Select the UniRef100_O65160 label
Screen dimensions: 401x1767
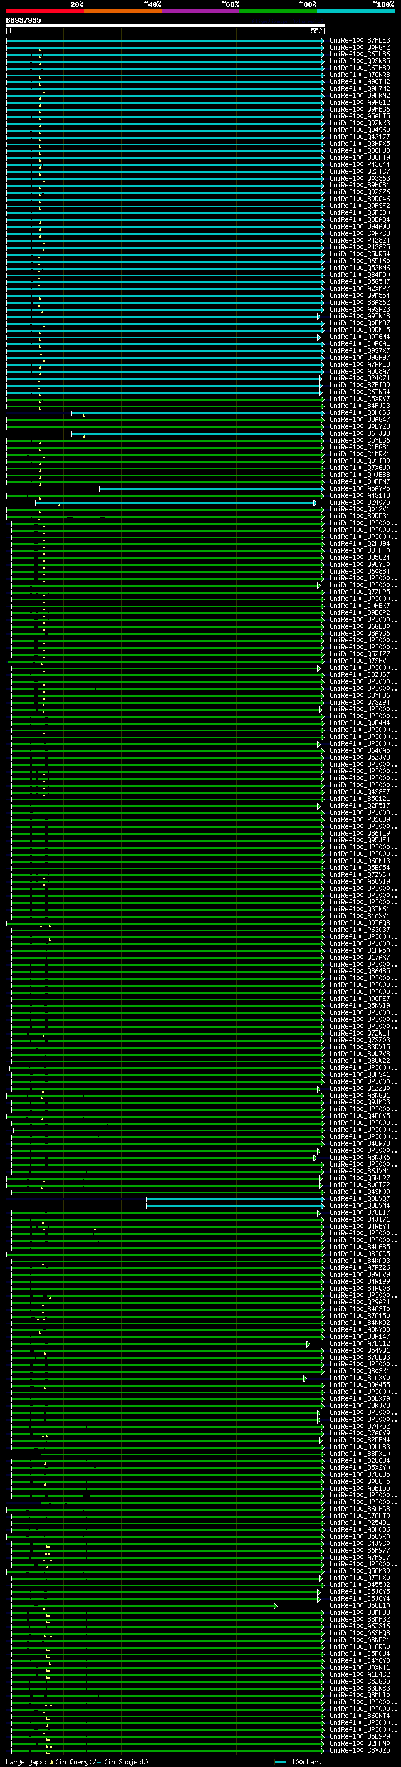click(360, 261)
